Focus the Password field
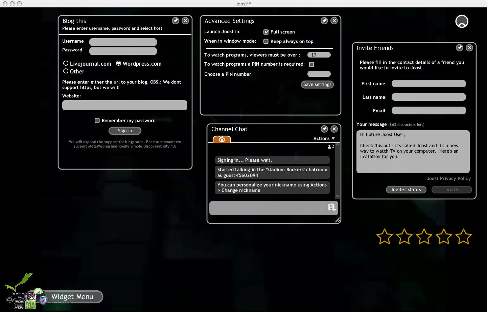 pos(123,51)
